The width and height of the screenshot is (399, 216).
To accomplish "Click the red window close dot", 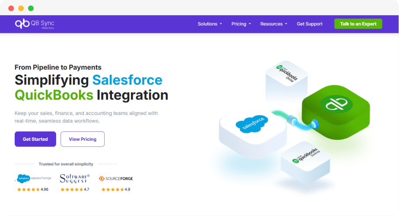I will [x=11, y=8].
